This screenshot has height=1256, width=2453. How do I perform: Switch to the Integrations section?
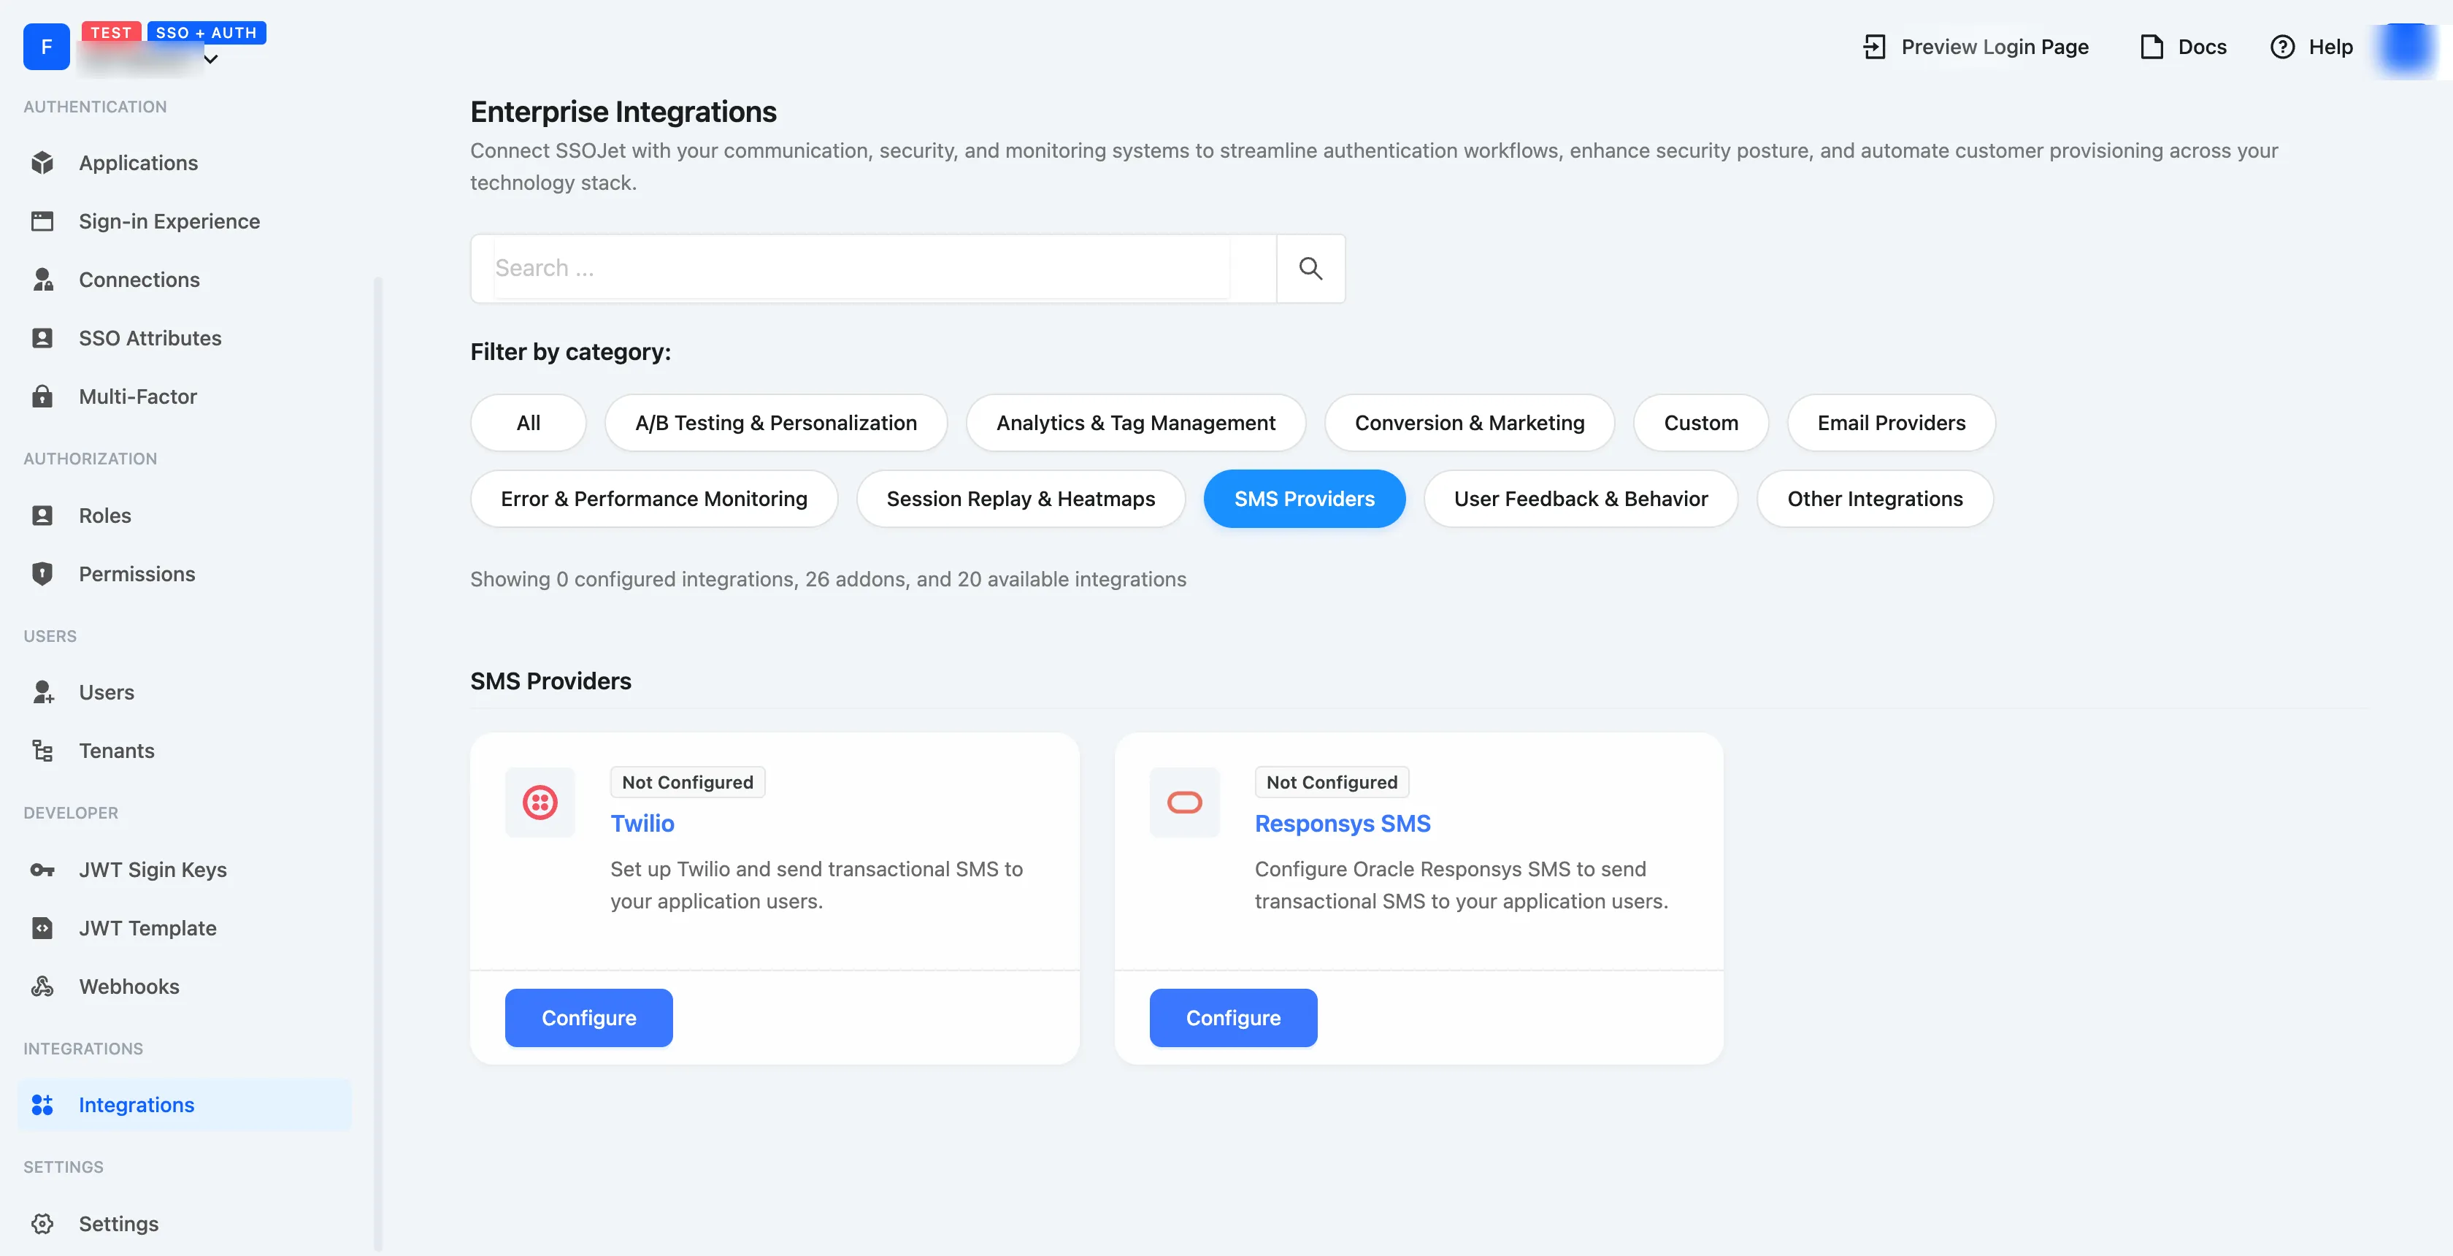135,1105
